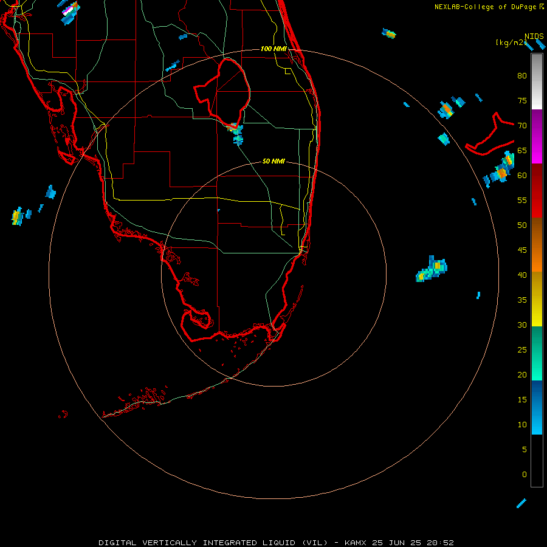Pick the green segment of the color bar
Image resolution: width=547 pixels, height=547 pixels.
[x=537, y=353]
